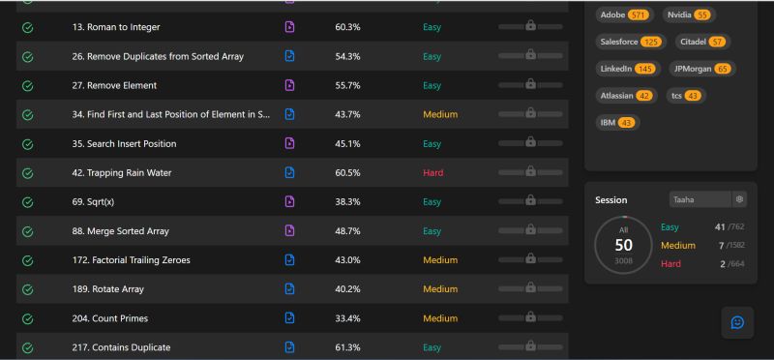Screen dimensions: 774x360
Task: Click lock icon in Sqrt(x) frequency column
Action: [530, 200]
